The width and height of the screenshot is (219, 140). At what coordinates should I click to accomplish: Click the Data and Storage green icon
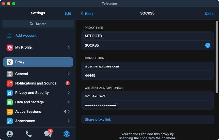click(10, 102)
